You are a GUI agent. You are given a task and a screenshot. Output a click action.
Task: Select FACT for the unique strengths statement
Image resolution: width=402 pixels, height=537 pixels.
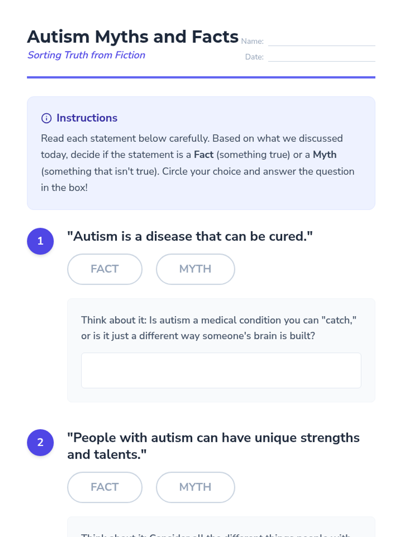[x=105, y=487]
